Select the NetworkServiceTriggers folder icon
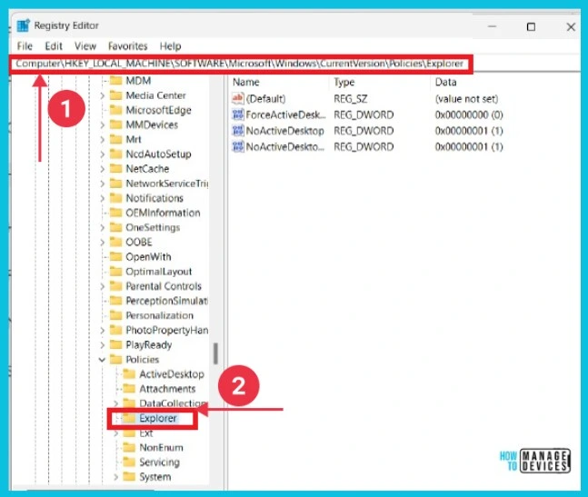This screenshot has height=497, width=588. point(116,184)
